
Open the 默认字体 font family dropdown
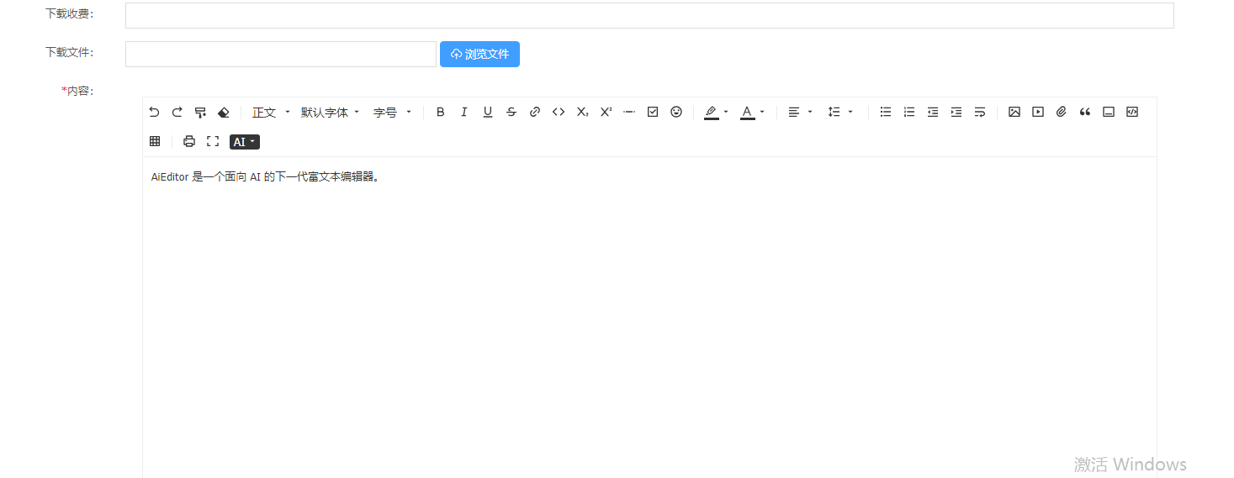point(330,112)
